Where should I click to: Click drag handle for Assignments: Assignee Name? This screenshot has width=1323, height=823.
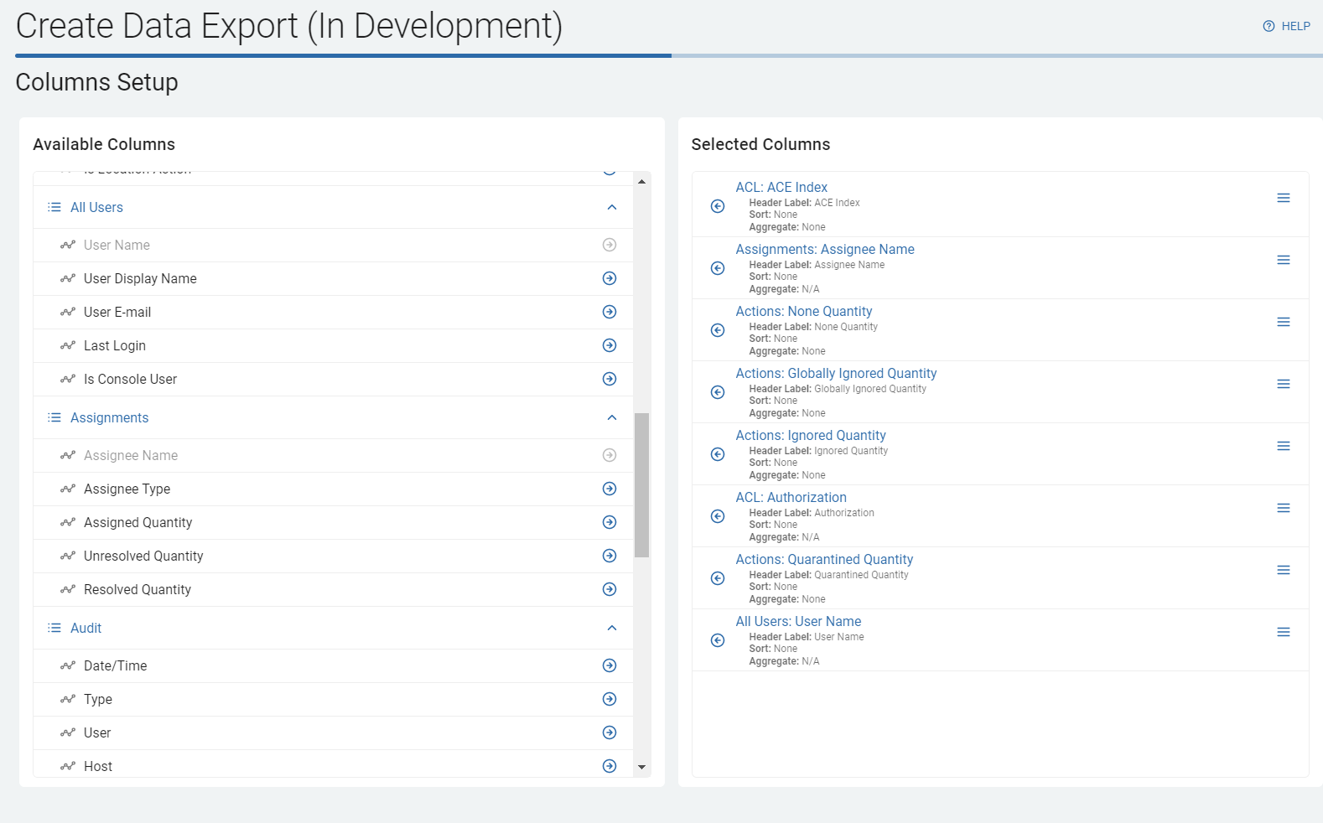[x=1283, y=260]
